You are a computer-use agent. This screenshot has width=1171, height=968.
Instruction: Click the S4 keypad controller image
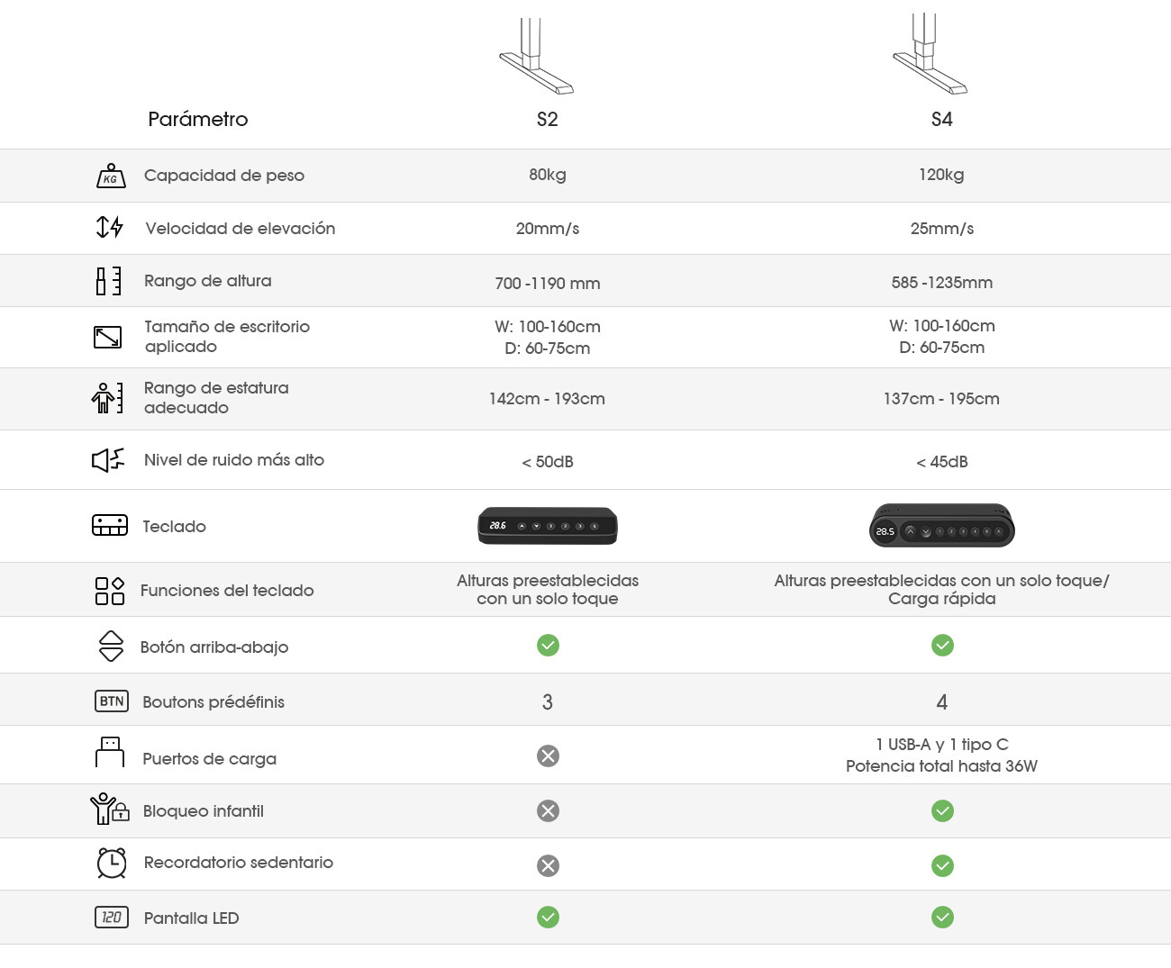pos(942,526)
